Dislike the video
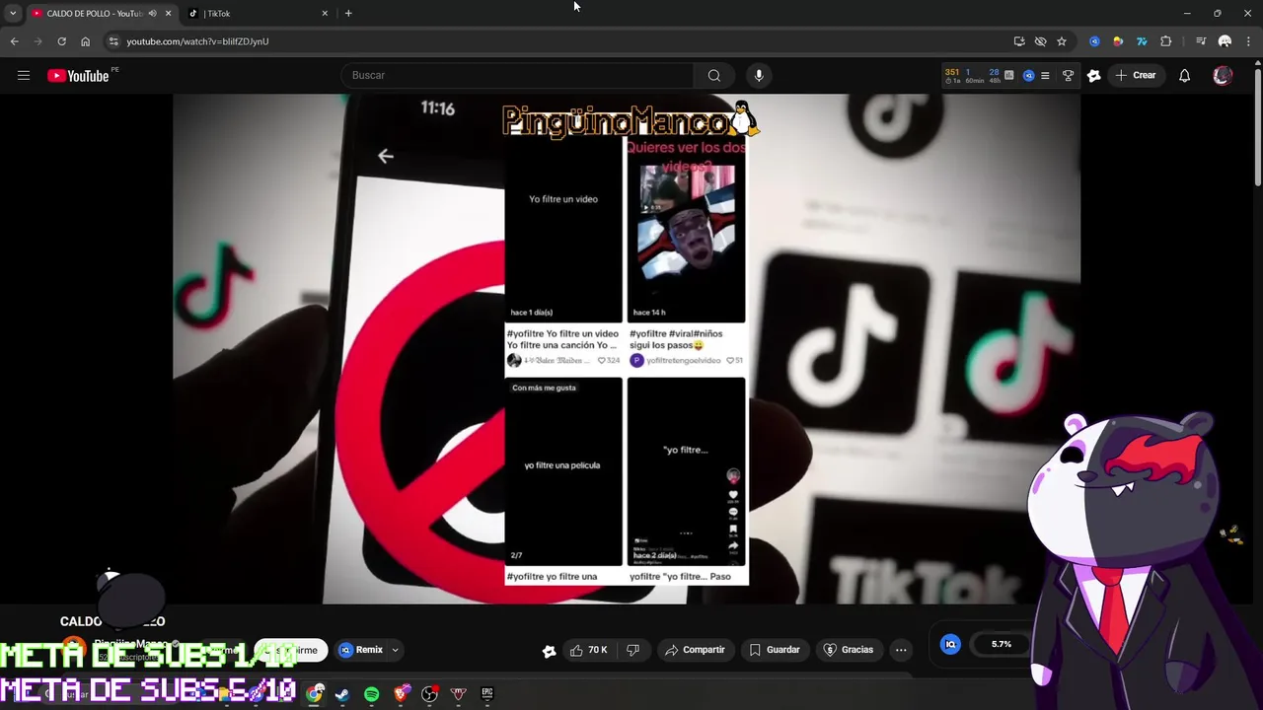The image size is (1263, 710). point(633,650)
